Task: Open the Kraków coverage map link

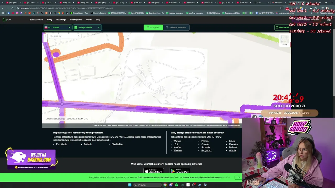Action: click(177, 147)
